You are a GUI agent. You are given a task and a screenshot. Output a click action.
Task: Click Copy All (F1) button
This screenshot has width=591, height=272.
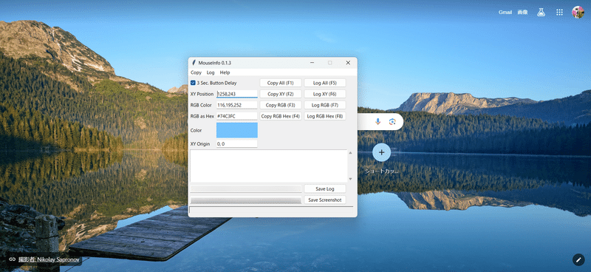tap(281, 83)
